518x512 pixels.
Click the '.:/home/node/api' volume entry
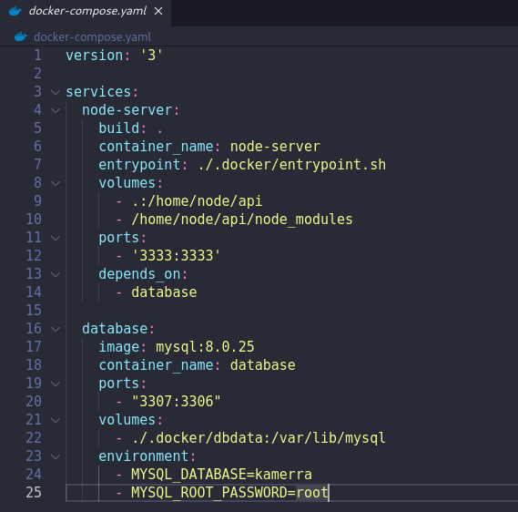(197, 201)
